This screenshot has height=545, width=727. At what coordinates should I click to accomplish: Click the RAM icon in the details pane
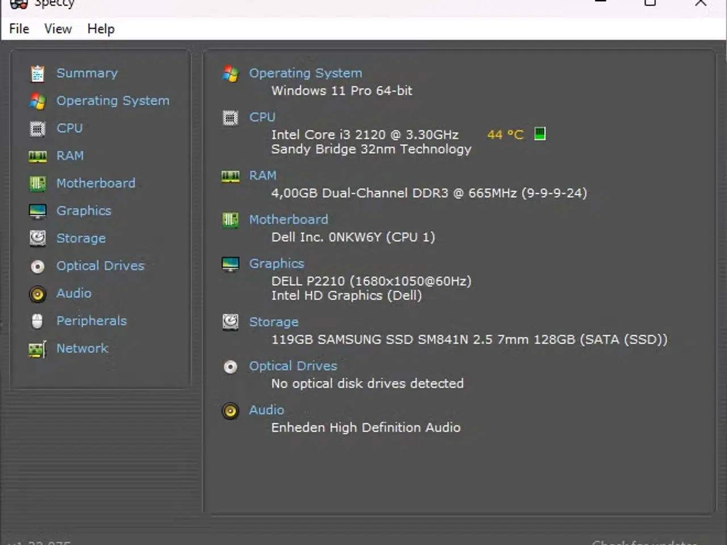click(x=230, y=176)
